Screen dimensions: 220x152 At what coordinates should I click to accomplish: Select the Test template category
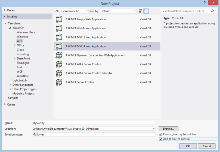pos(19,67)
